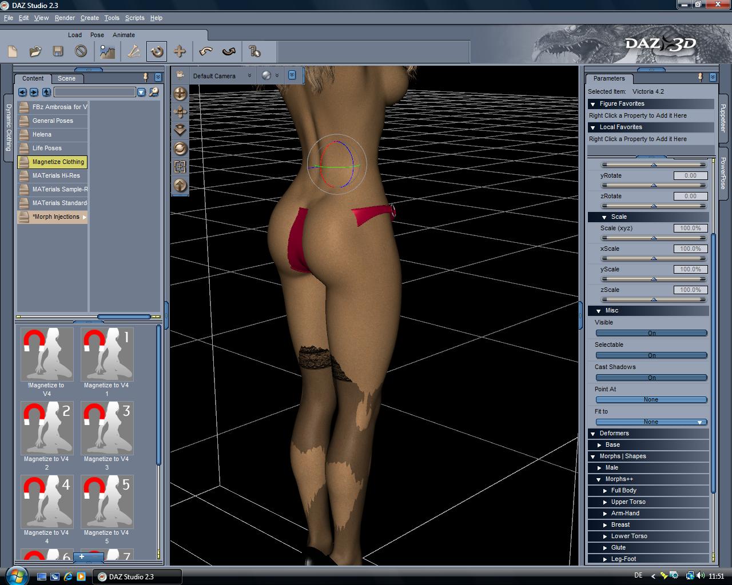Screen dimensions: 732x585
Task: Click the Magnetize to V4 3 thumbnail
Action: tap(107, 428)
